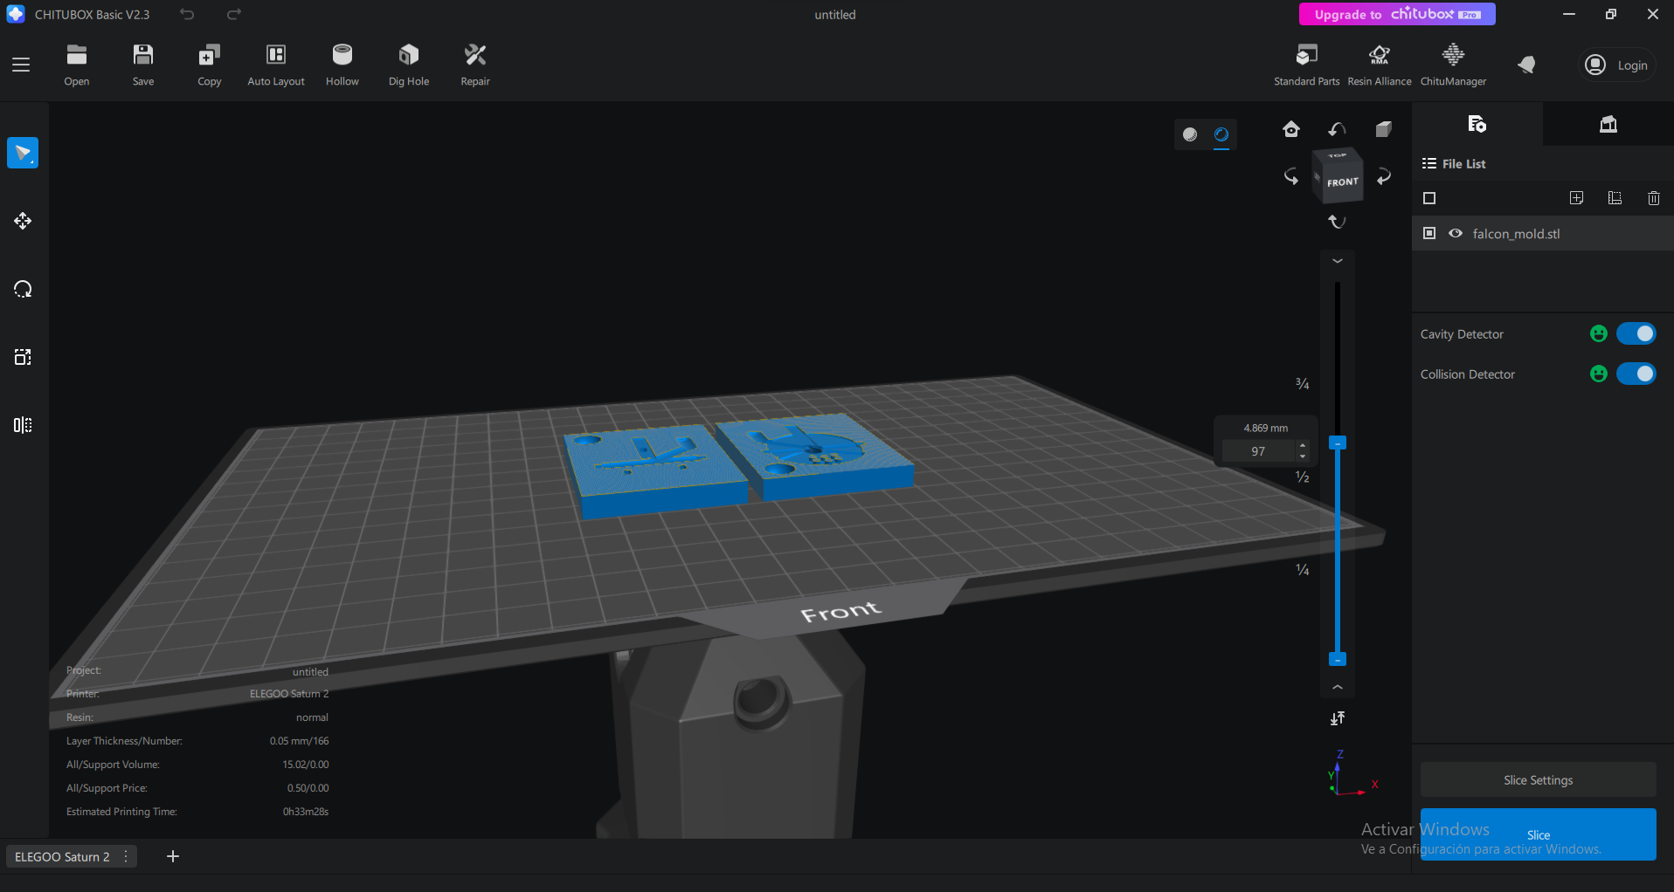The width and height of the screenshot is (1674, 892).
Task: Click the Save toolbar icon
Action: (143, 65)
